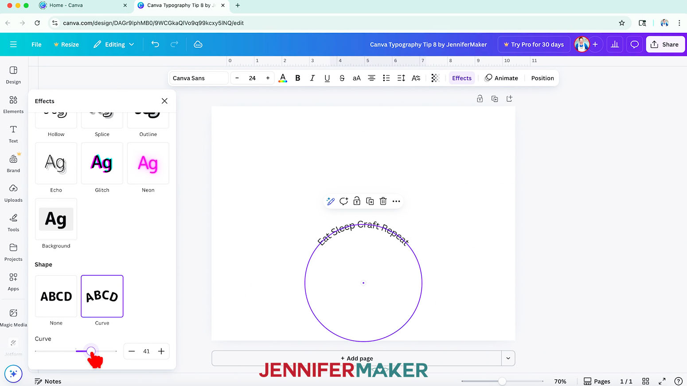687x386 pixels.
Task: Open the transparency checkerboard icon
Action: (x=435, y=78)
